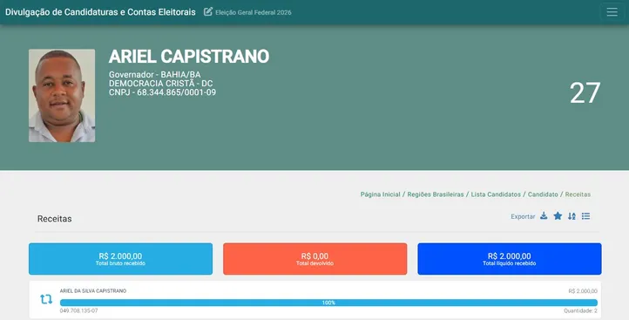The height and width of the screenshot is (320, 629).
Task: Click the Receitas section heading
Action: 55,219
